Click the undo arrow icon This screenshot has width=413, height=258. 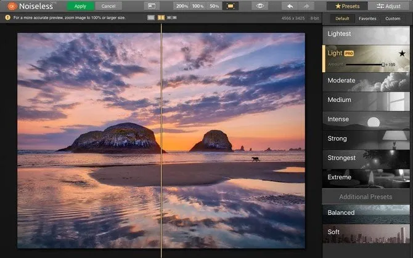[290, 6]
